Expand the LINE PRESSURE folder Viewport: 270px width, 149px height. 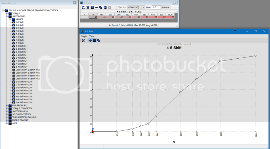coord(7,105)
